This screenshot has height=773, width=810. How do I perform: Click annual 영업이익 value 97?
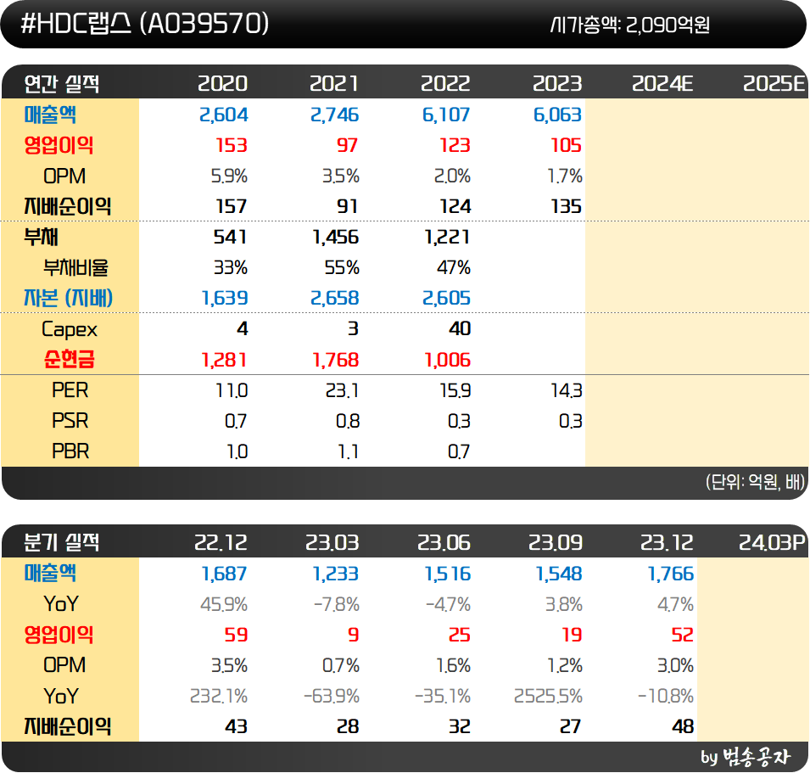347,145
